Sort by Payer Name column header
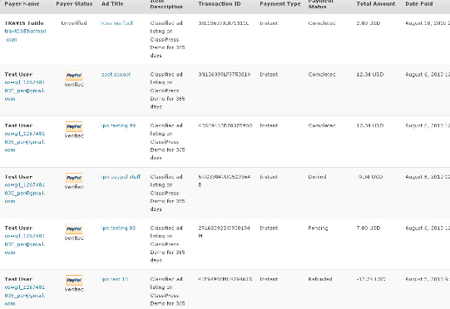450x309 pixels. 22,4
